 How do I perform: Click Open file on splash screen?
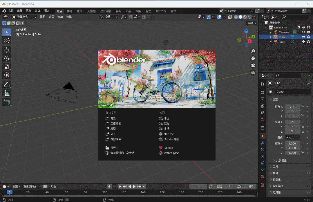click(111, 148)
